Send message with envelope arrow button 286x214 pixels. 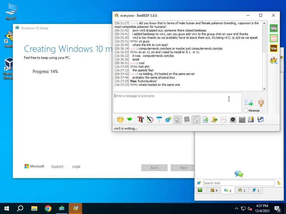point(249,103)
